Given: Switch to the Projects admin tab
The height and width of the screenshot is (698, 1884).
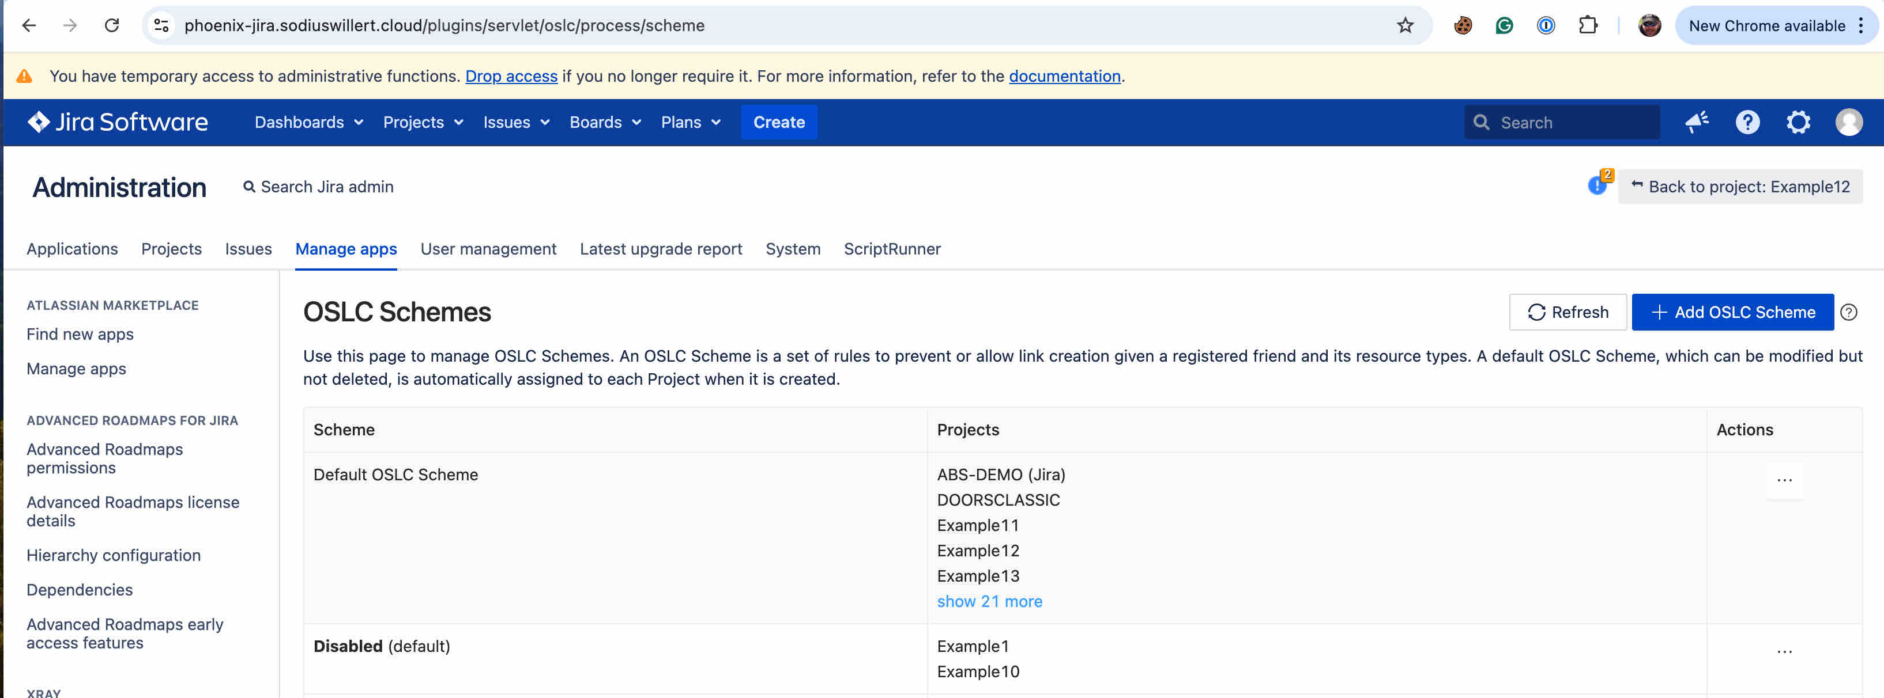Looking at the screenshot, I should tap(171, 249).
